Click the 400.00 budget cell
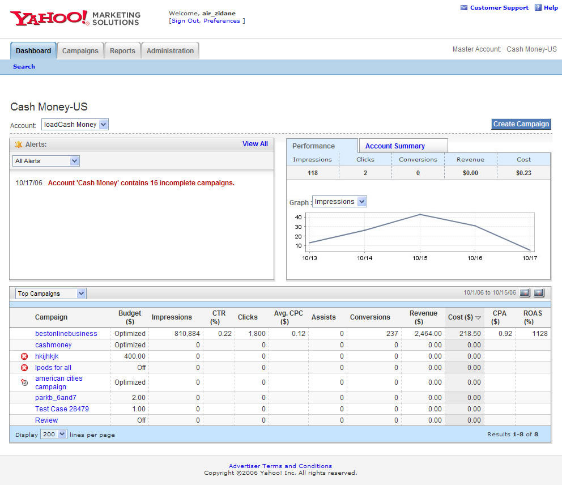Screen dimensions: 562x485 tap(135, 356)
